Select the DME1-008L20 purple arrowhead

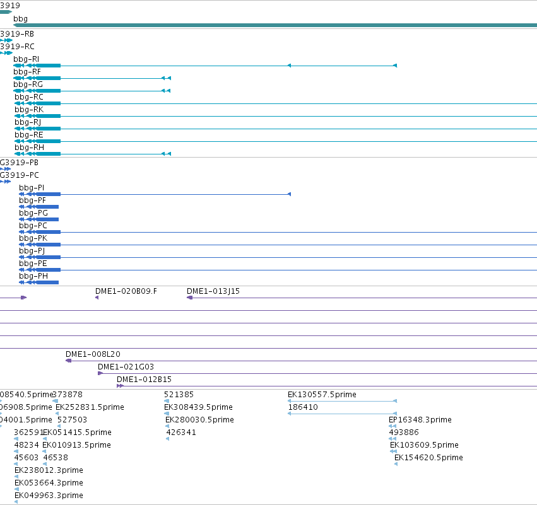click(x=68, y=361)
